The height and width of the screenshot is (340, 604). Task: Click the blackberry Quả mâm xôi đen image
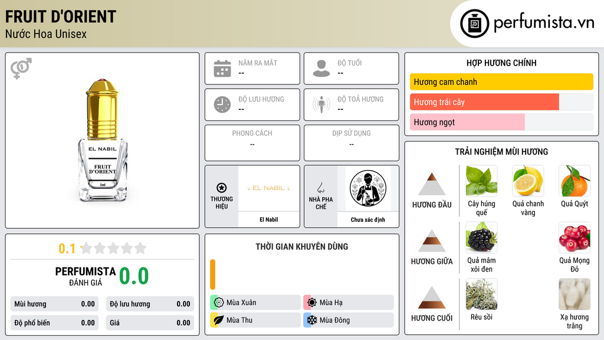pyautogui.click(x=481, y=237)
